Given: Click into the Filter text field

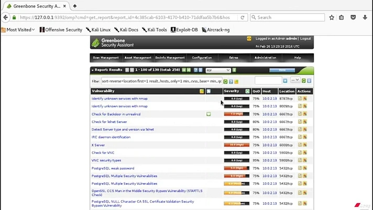Looking at the screenshot, I should 161,81.
